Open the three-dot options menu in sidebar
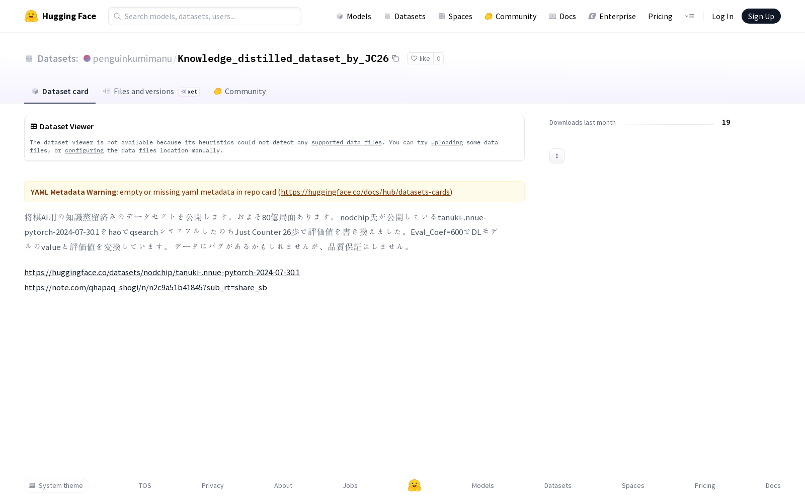805x503 pixels. pos(557,156)
